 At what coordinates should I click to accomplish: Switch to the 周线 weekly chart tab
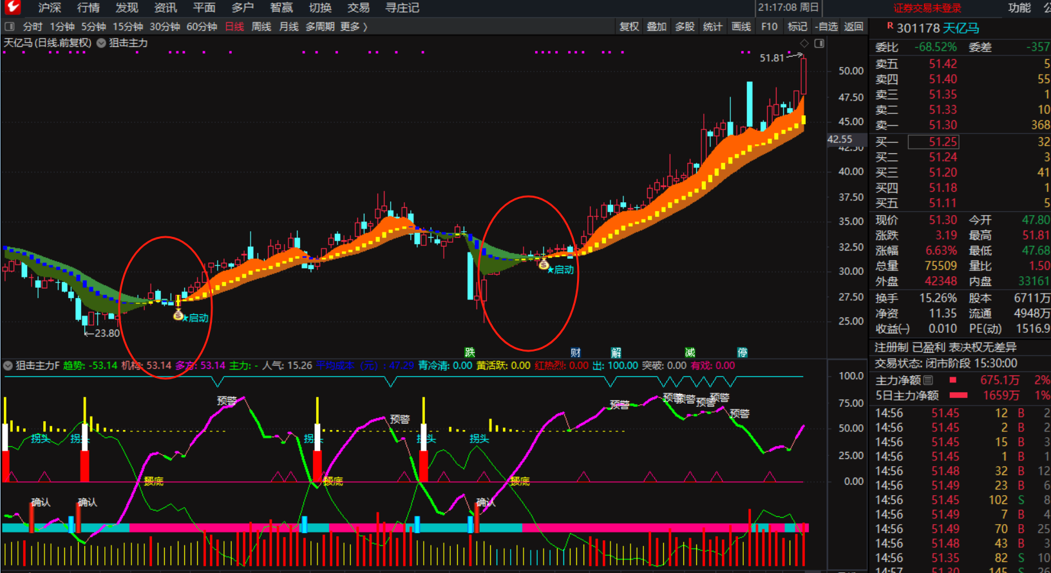pyautogui.click(x=261, y=26)
